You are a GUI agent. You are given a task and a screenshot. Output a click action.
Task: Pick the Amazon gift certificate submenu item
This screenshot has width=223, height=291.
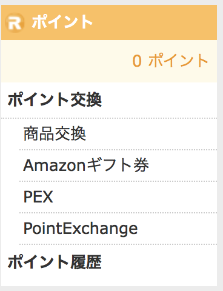pos(86,165)
